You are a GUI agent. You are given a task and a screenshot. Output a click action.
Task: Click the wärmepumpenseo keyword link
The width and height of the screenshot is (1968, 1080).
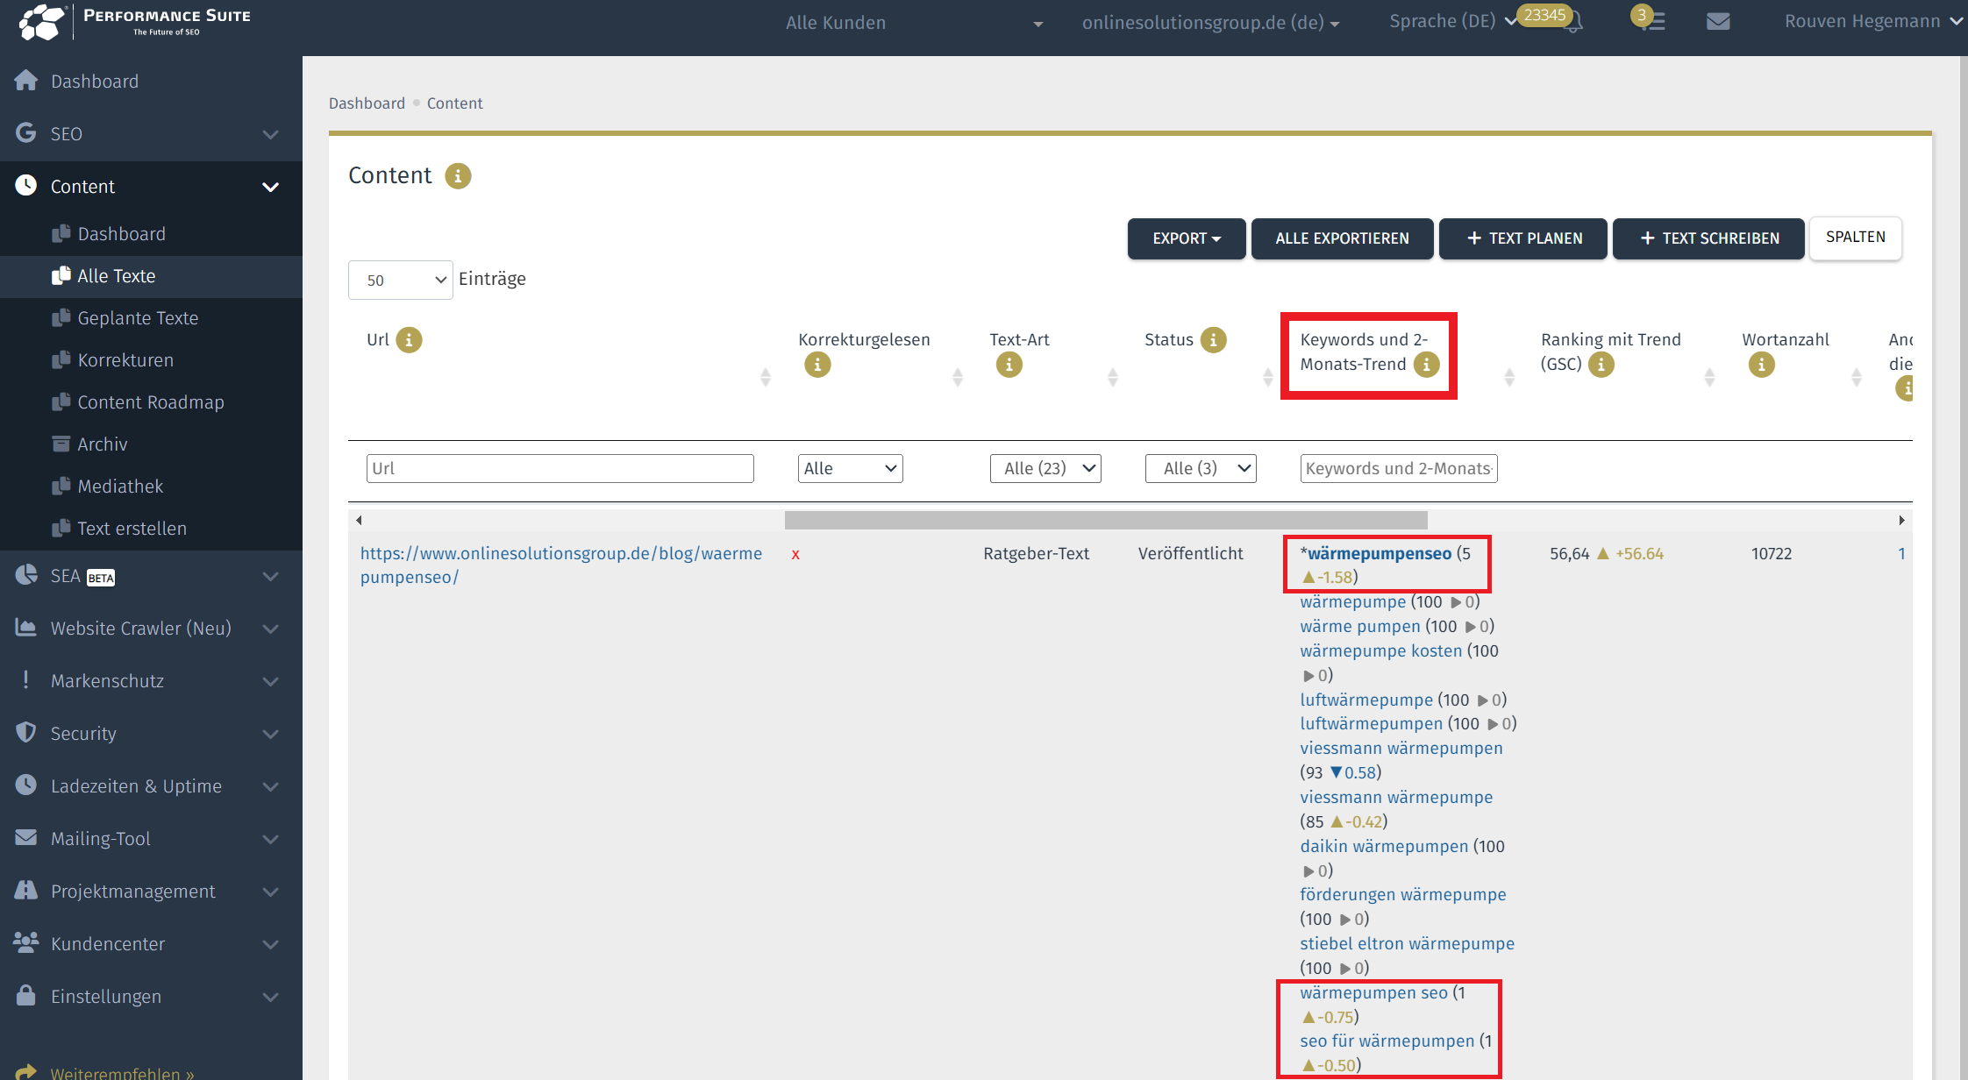pos(1380,553)
